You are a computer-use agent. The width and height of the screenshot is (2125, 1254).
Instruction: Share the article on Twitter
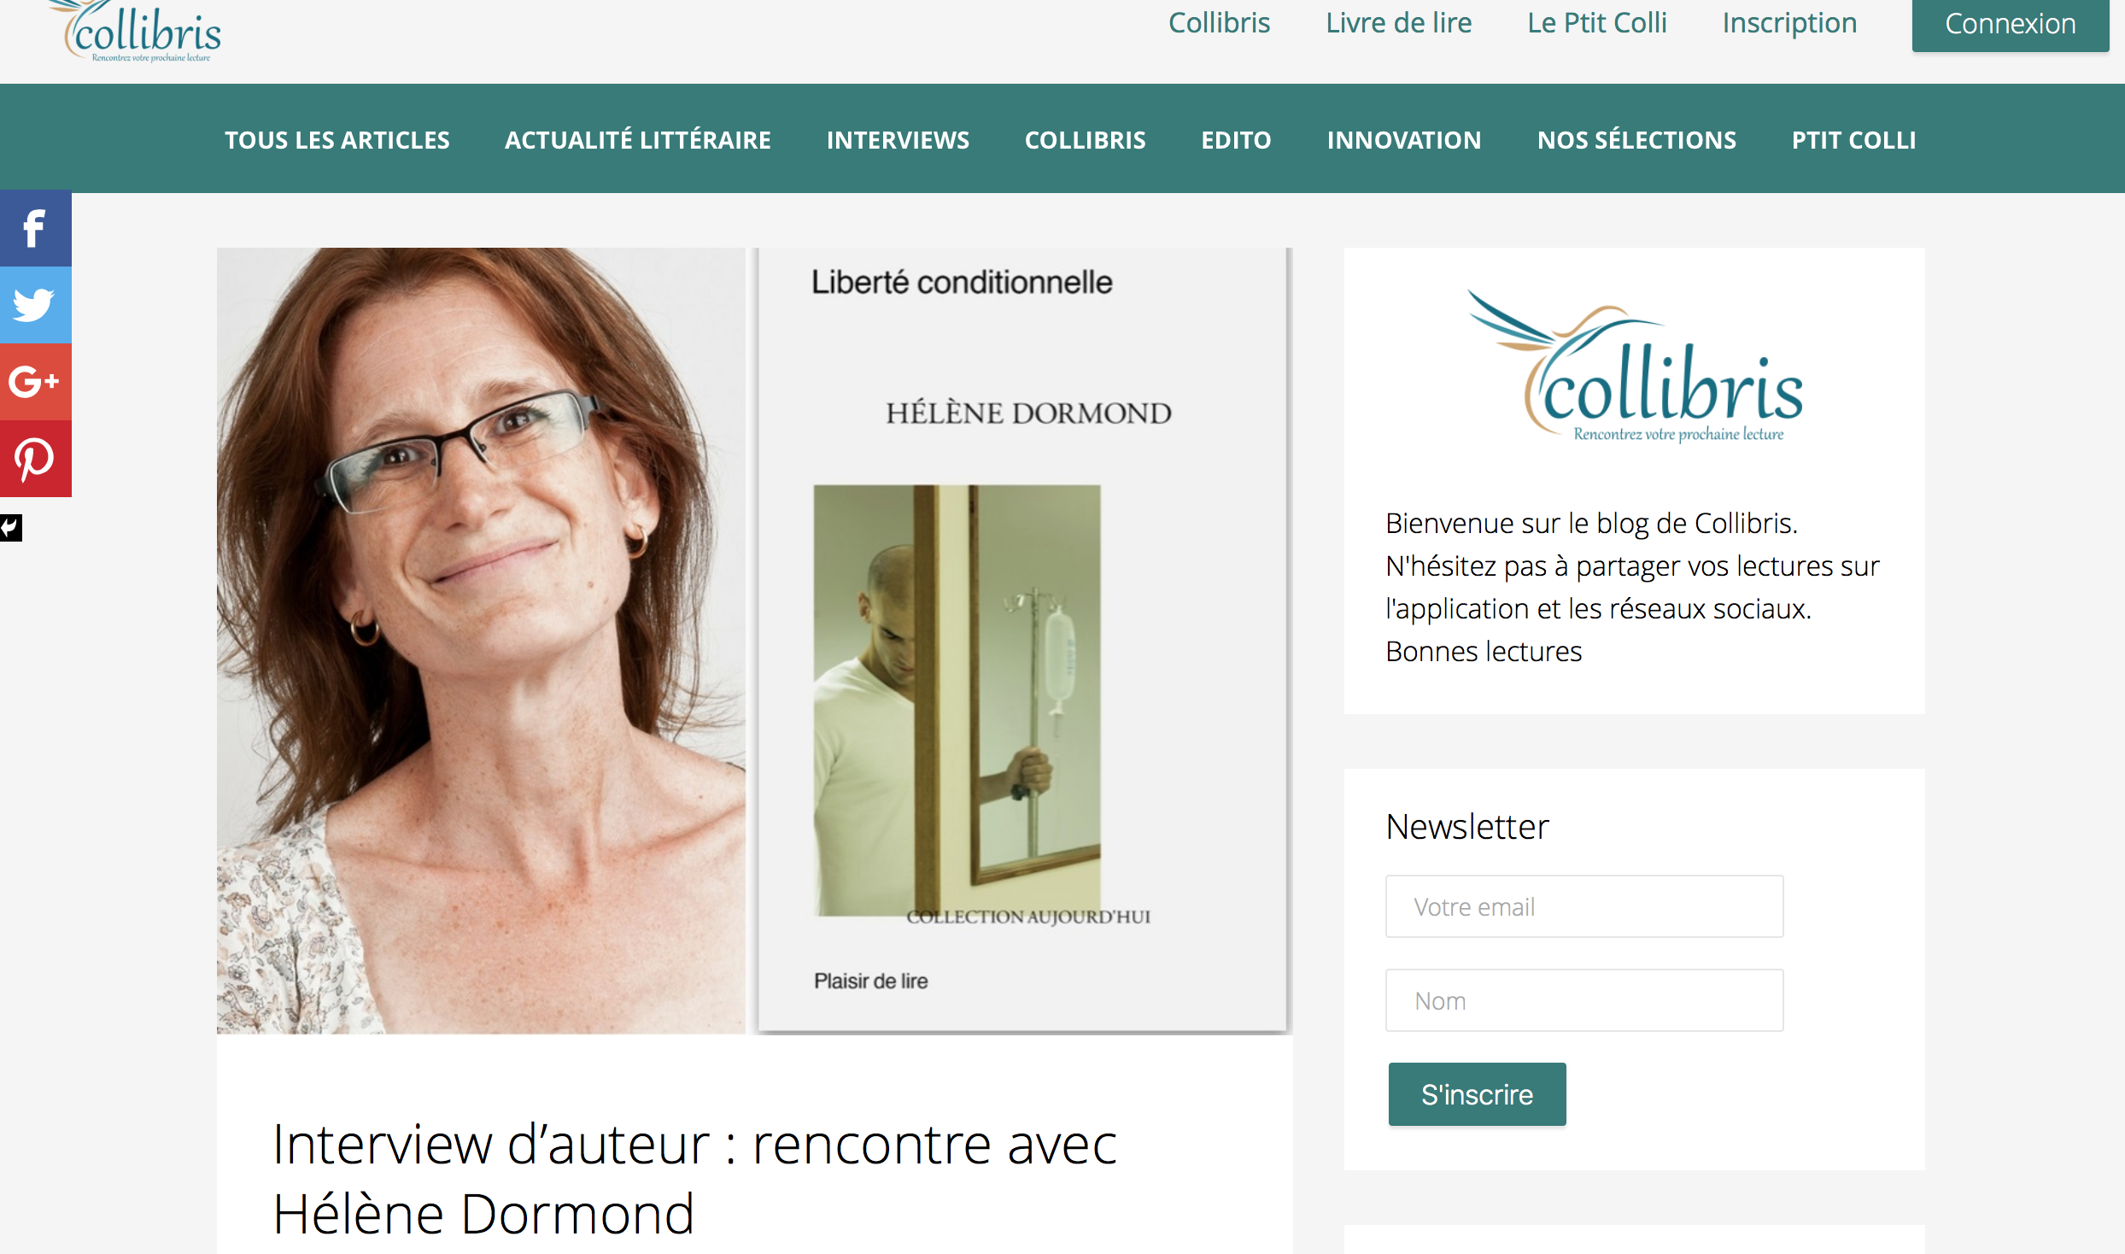click(x=35, y=305)
